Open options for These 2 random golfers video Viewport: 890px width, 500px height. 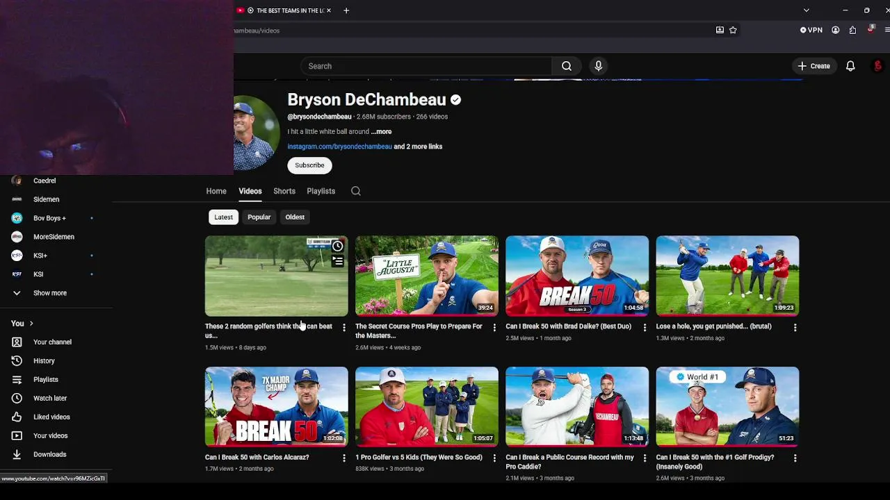(343, 327)
